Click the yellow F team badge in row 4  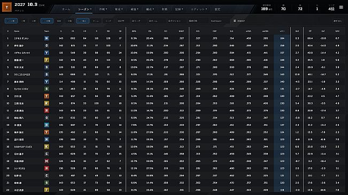tap(47, 60)
